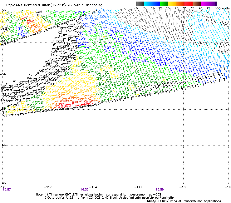
Task: Click the magenta 40-45 knots legend segment
Action: (x=205, y=4)
